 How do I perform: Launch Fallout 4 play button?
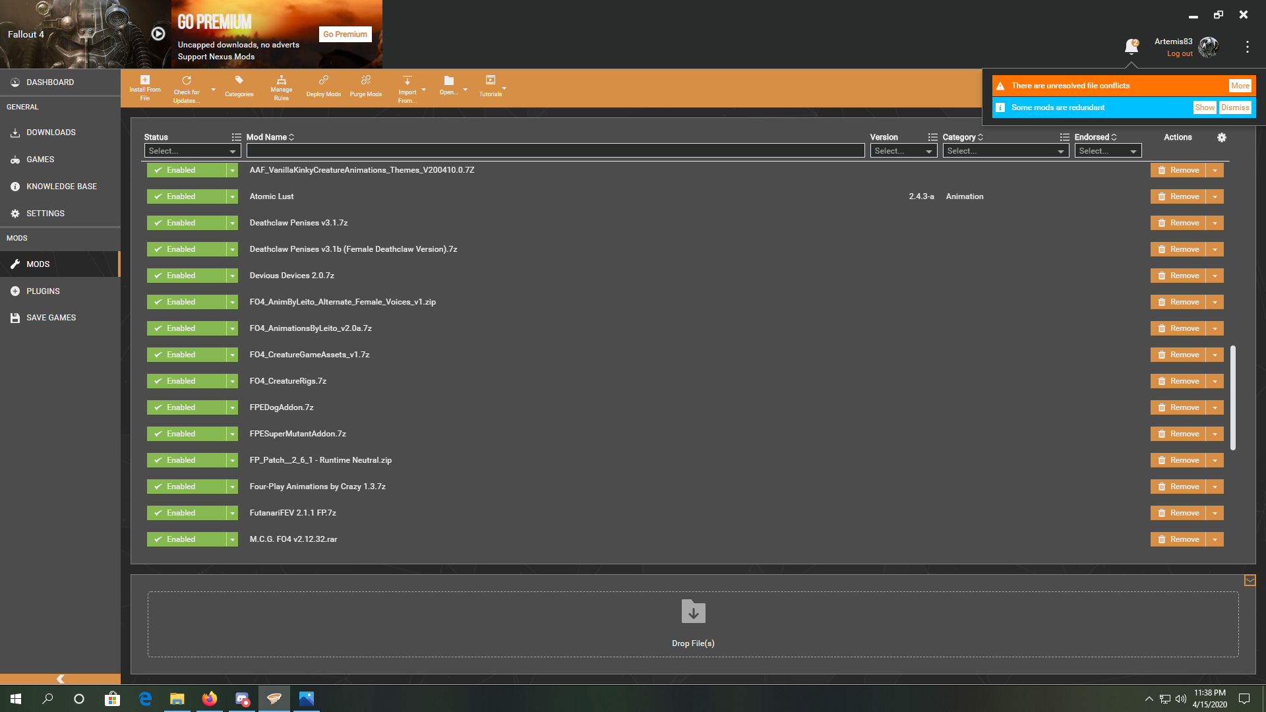pos(158,34)
